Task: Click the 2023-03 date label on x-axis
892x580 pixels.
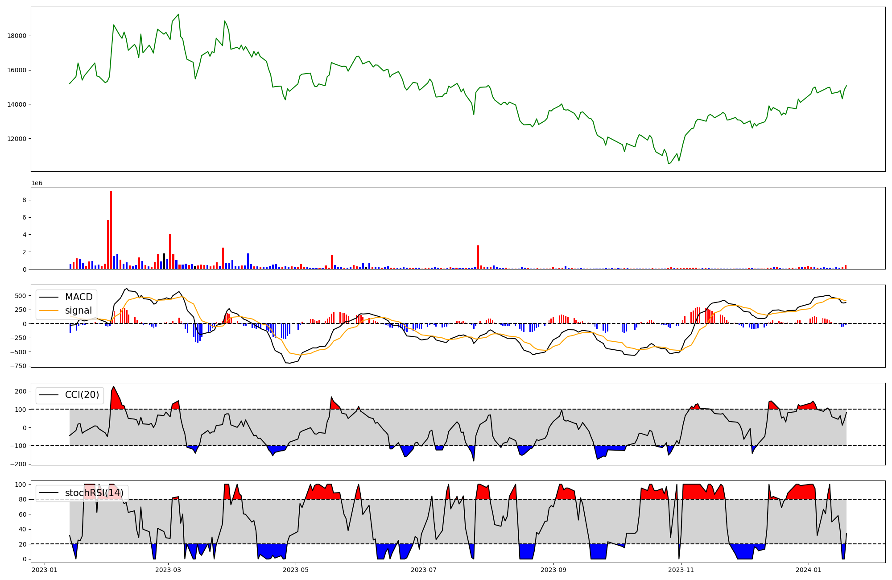Action: [x=168, y=570]
